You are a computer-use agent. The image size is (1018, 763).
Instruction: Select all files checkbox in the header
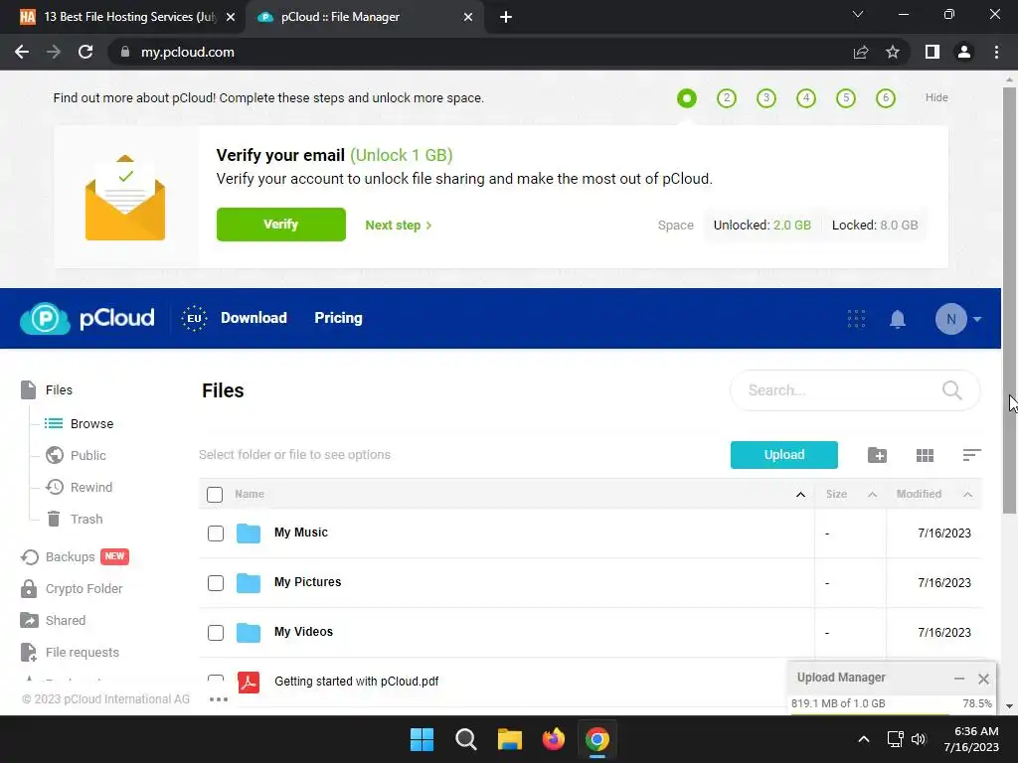click(215, 495)
